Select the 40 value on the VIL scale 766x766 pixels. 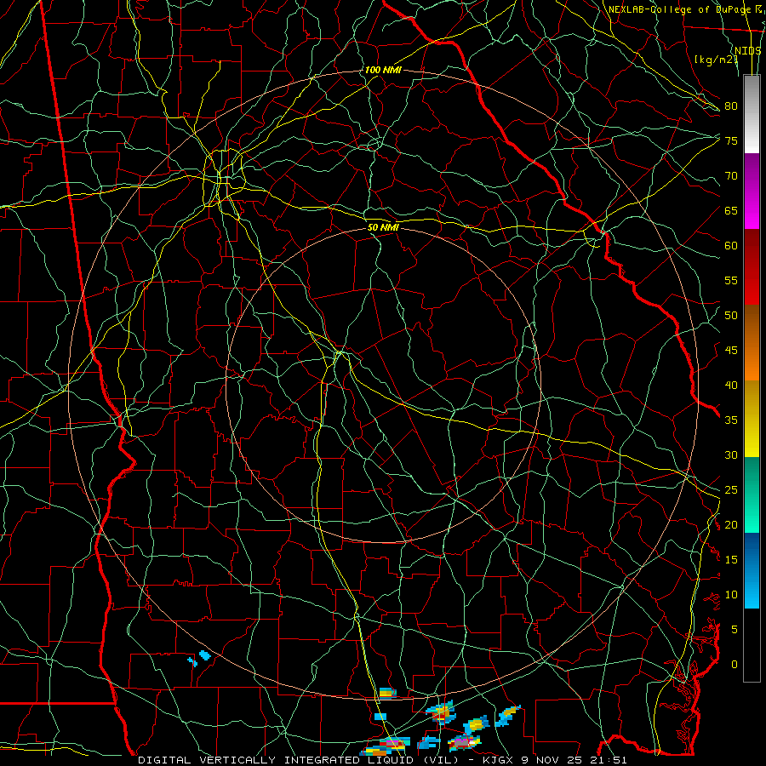(731, 385)
